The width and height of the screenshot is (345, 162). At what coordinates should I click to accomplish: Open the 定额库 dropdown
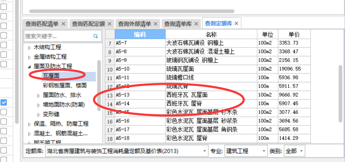click(x=204, y=151)
